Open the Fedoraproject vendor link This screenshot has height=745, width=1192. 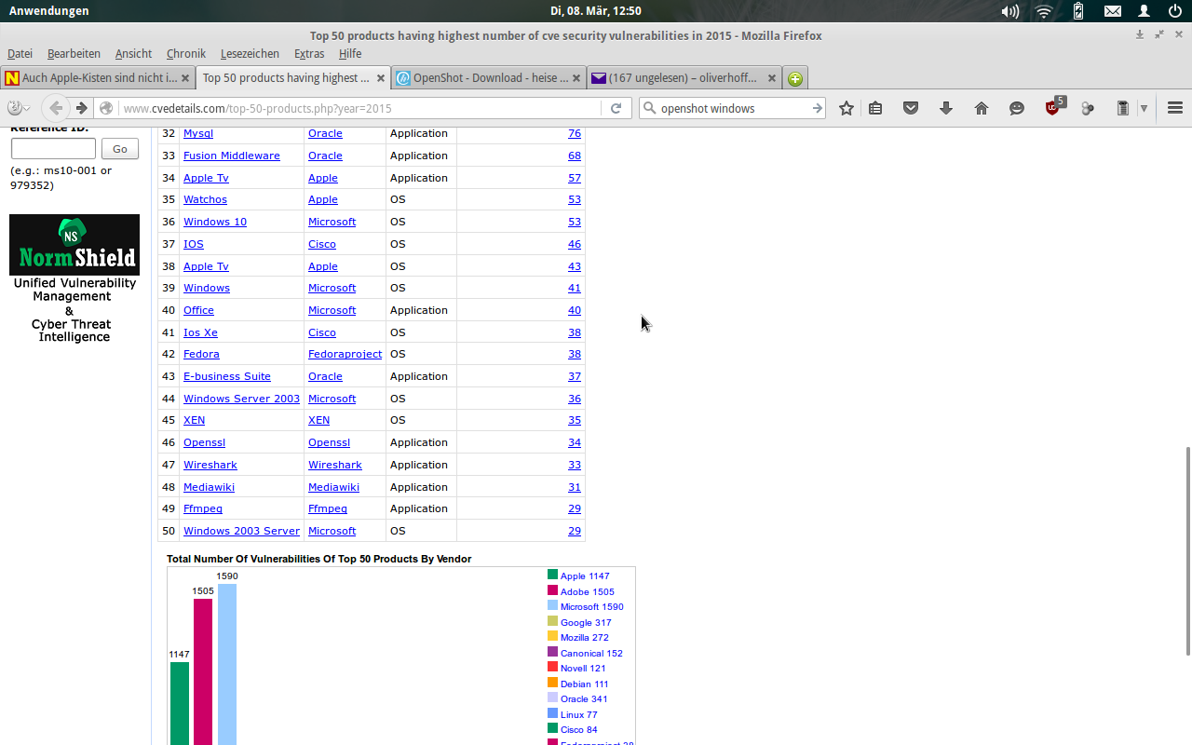pyautogui.click(x=345, y=354)
